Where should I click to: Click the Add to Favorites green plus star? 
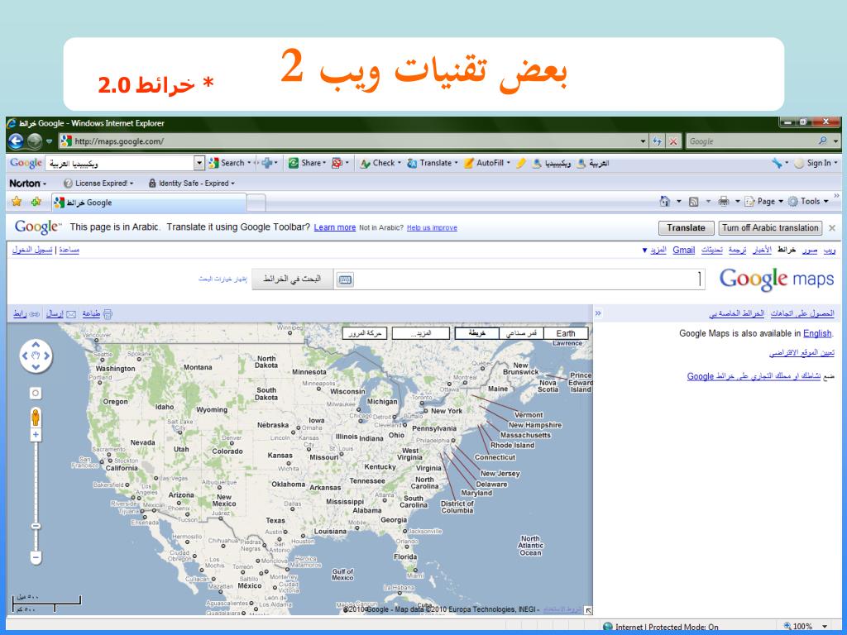(36, 202)
